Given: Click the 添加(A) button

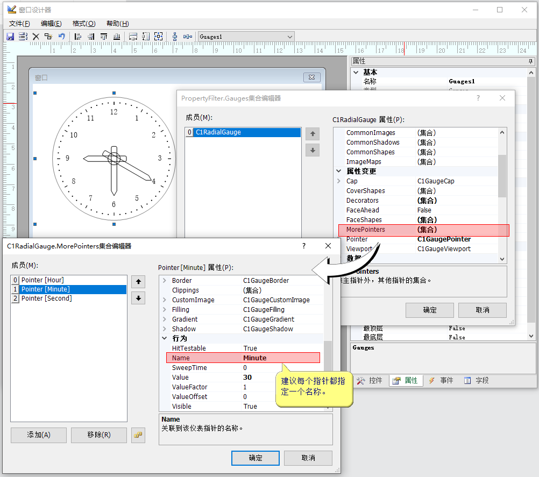Looking at the screenshot, I should coord(39,435).
